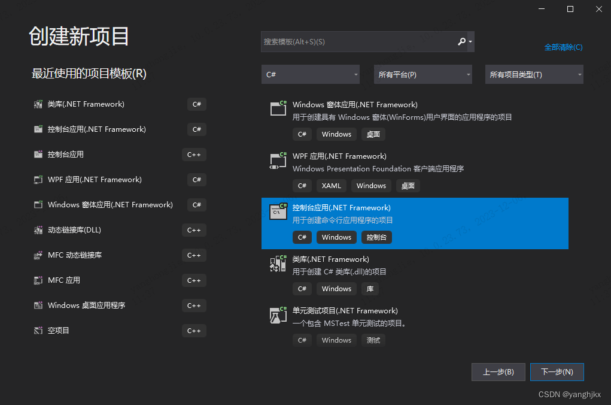Click the 下一步(N) button
611x405 pixels.
pos(557,371)
